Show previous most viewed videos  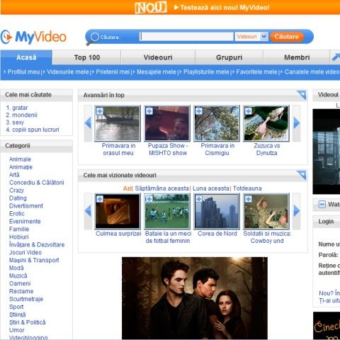[88, 211]
